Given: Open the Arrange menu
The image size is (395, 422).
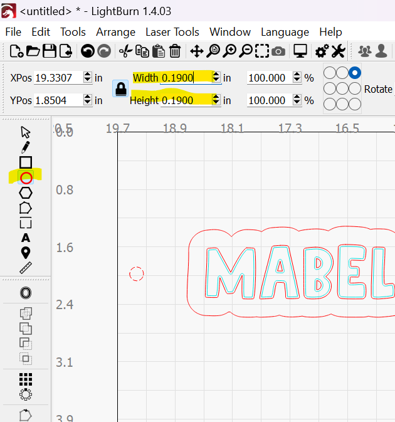Looking at the screenshot, I should (115, 32).
